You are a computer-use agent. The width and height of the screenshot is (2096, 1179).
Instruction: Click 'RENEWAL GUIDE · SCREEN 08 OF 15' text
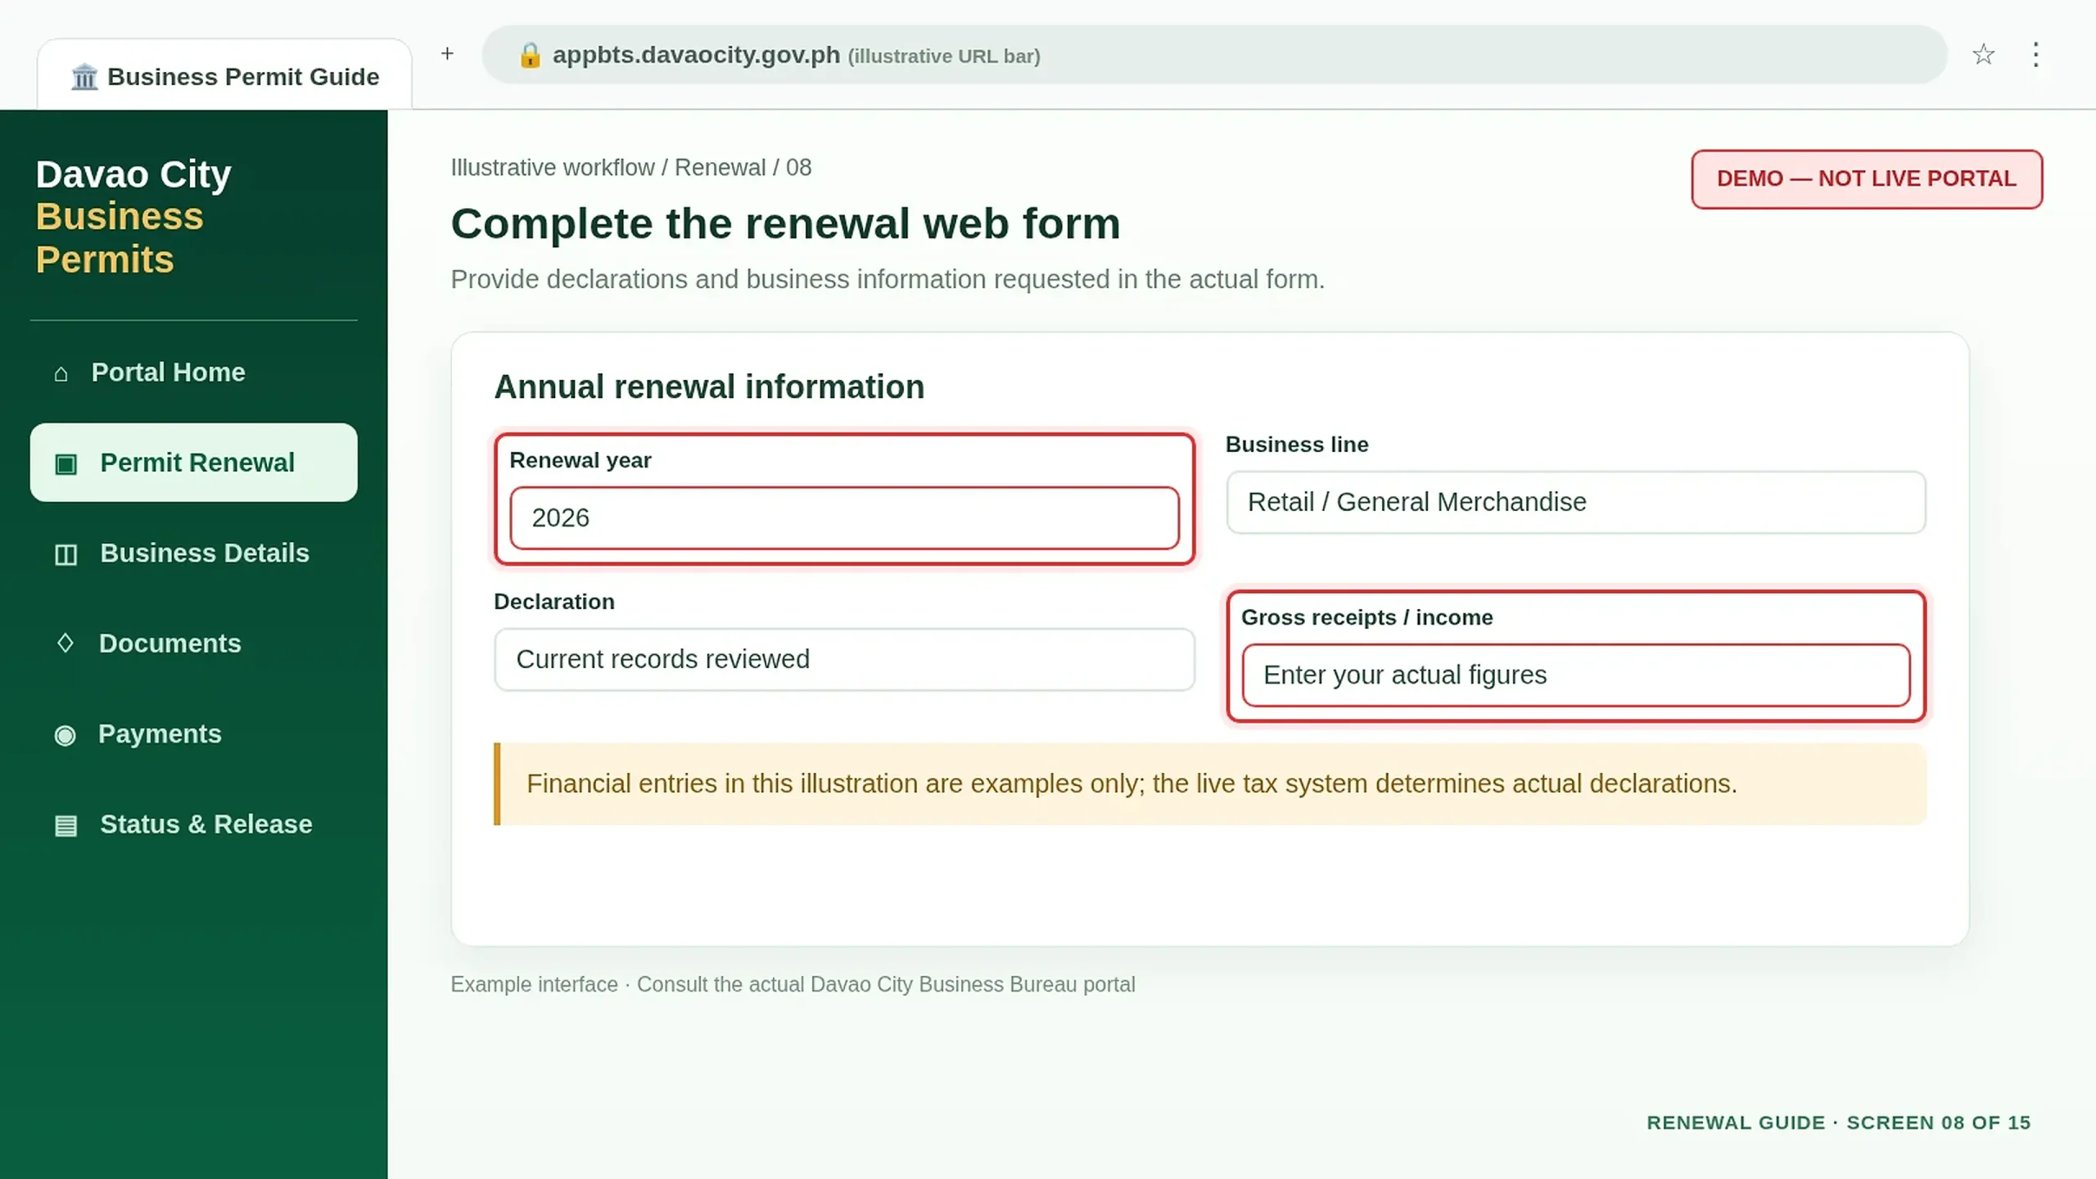point(1838,1123)
